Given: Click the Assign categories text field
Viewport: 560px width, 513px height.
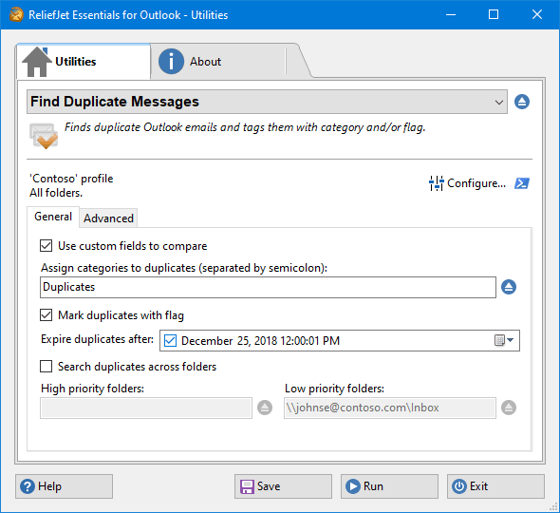Looking at the screenshot, I should (268, 287).
